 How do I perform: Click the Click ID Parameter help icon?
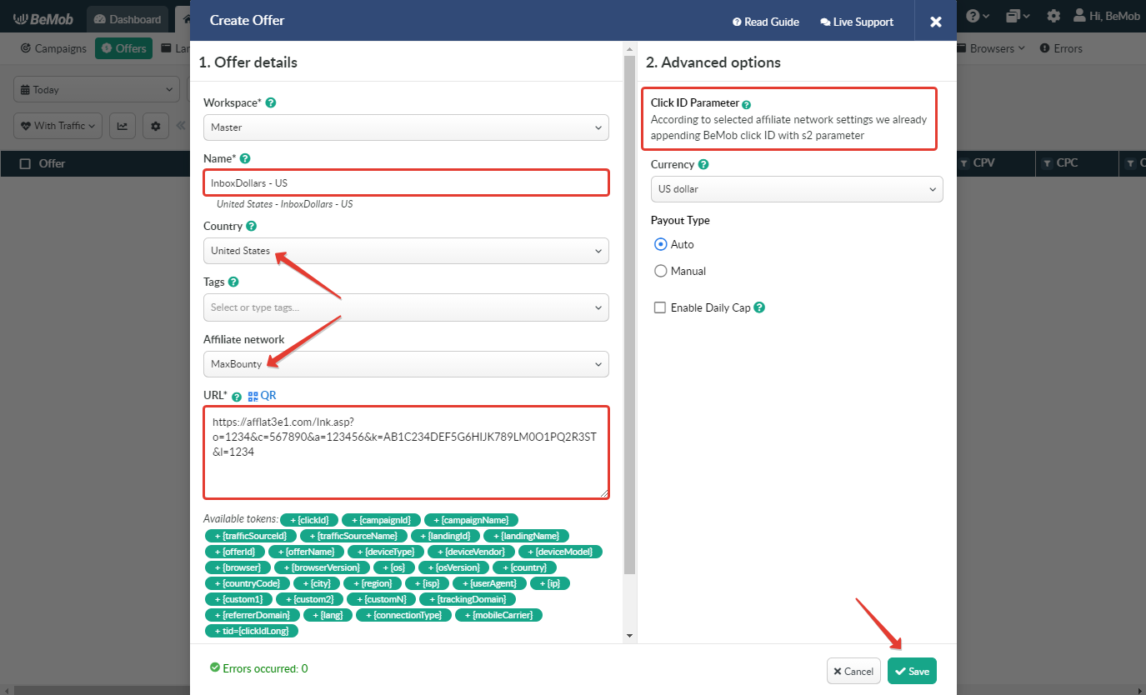click(x=747, y=105)
